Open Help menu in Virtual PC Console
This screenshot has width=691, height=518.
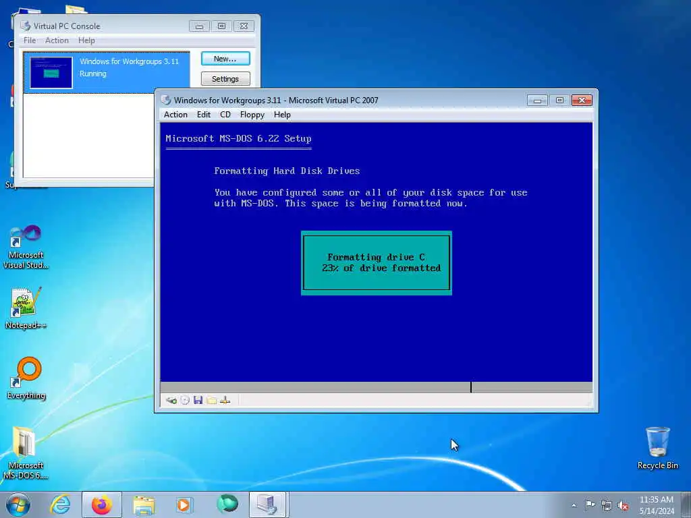(x=86, y=40)
